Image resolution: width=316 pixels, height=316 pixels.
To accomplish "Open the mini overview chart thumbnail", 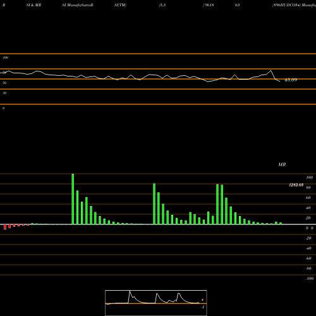I will (156, 303).
